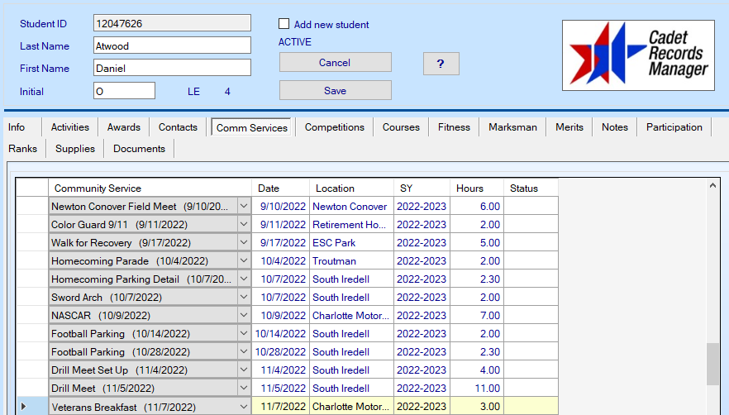Enable the Add new student checkbox

[284, 25]
